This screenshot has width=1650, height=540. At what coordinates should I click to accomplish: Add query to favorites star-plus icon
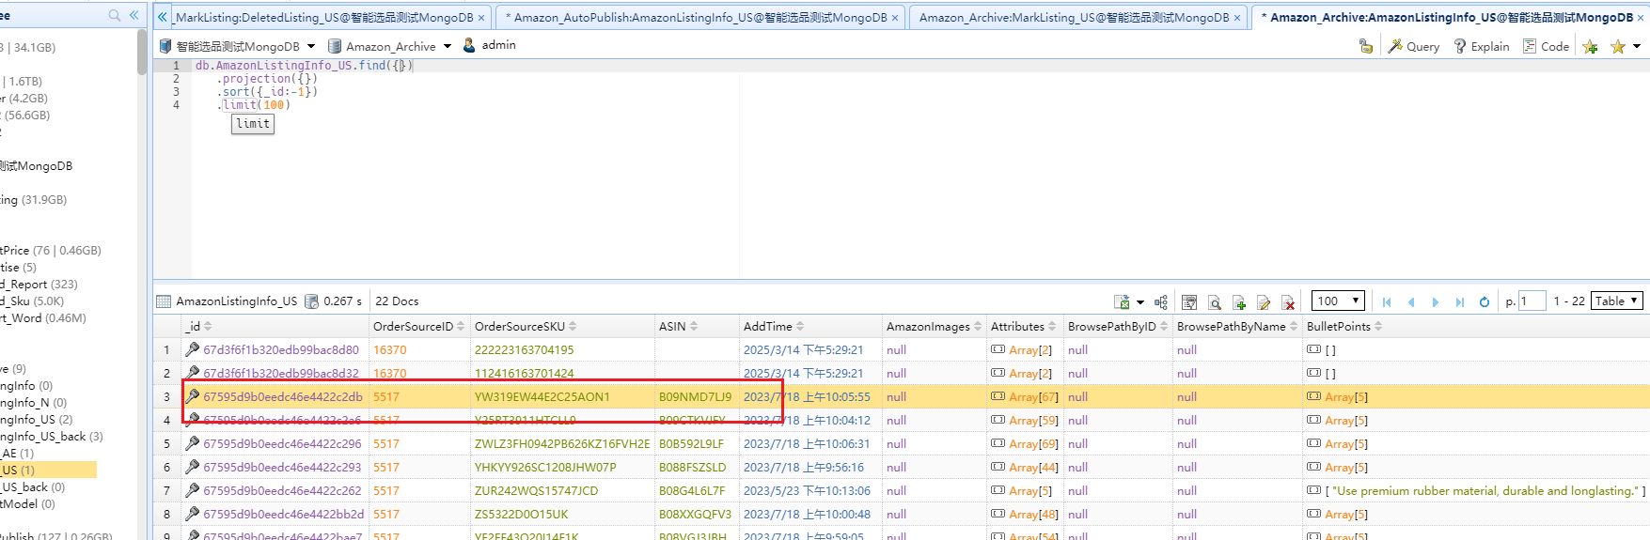pos(1590,46)
